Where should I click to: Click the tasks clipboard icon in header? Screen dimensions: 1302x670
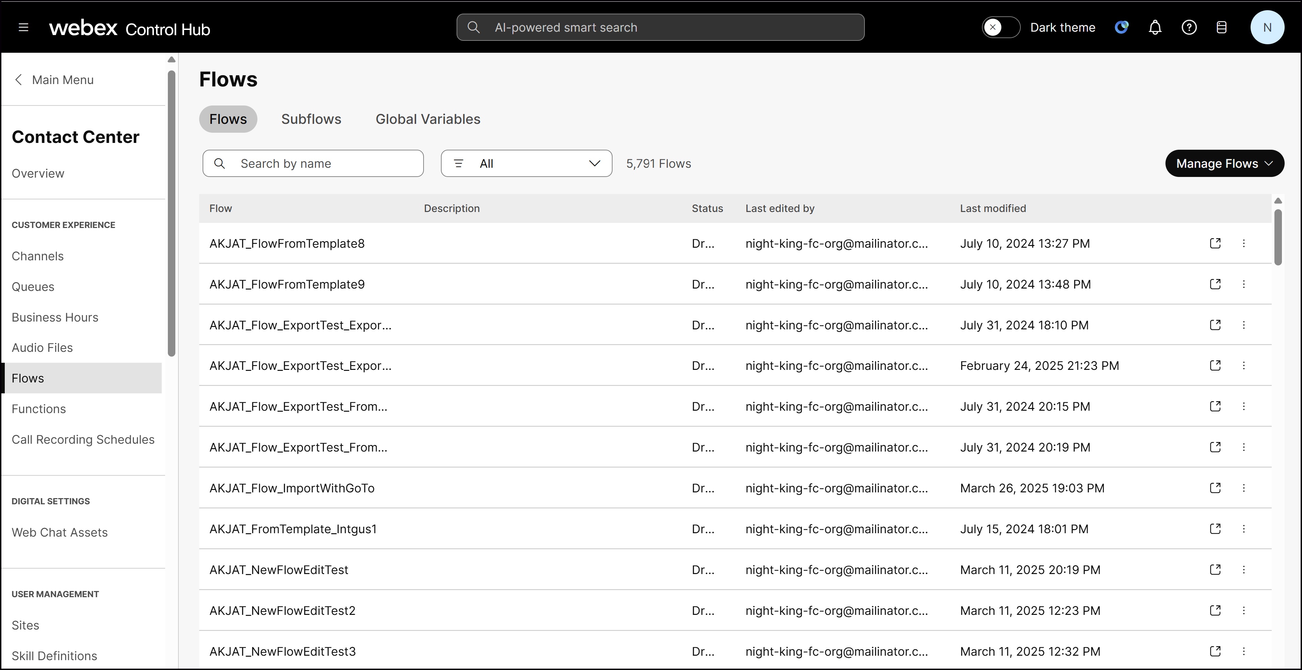click(x=1221, y=27)
